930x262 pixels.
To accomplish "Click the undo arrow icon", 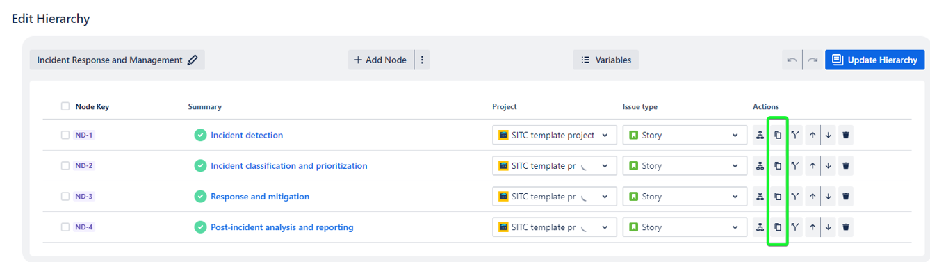I will point(792,60).
